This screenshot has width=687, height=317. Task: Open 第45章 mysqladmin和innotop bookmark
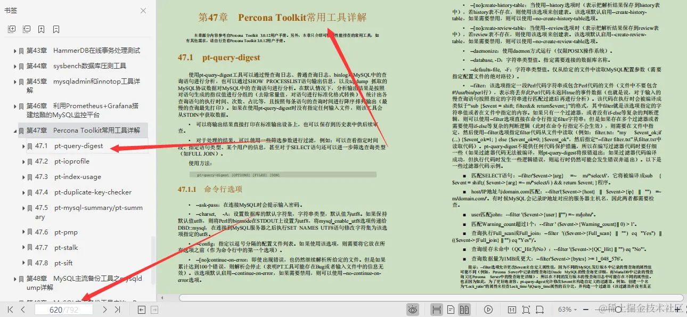point(83,86)
